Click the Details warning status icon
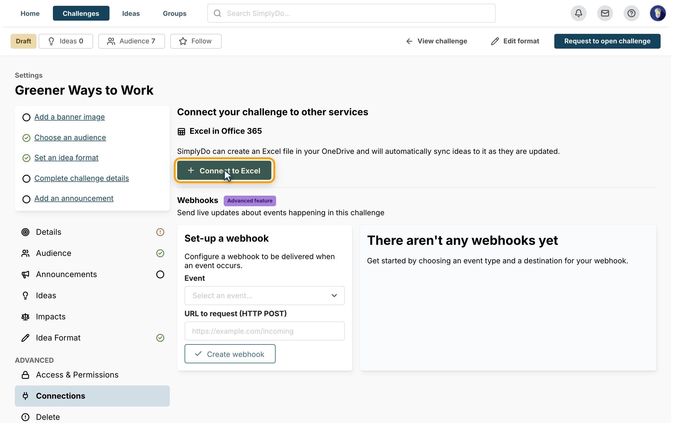The image size is (677, 423). [160, 232]
